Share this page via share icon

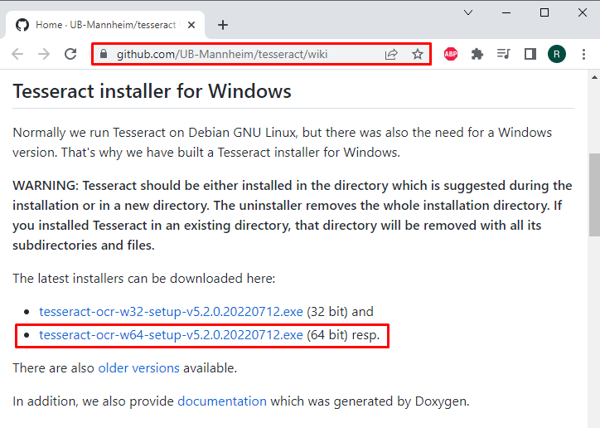click(391, 55)
